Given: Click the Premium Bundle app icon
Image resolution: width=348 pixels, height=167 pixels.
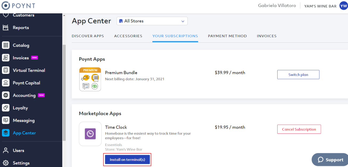Looking at the screenshot, I should (90, 79).
